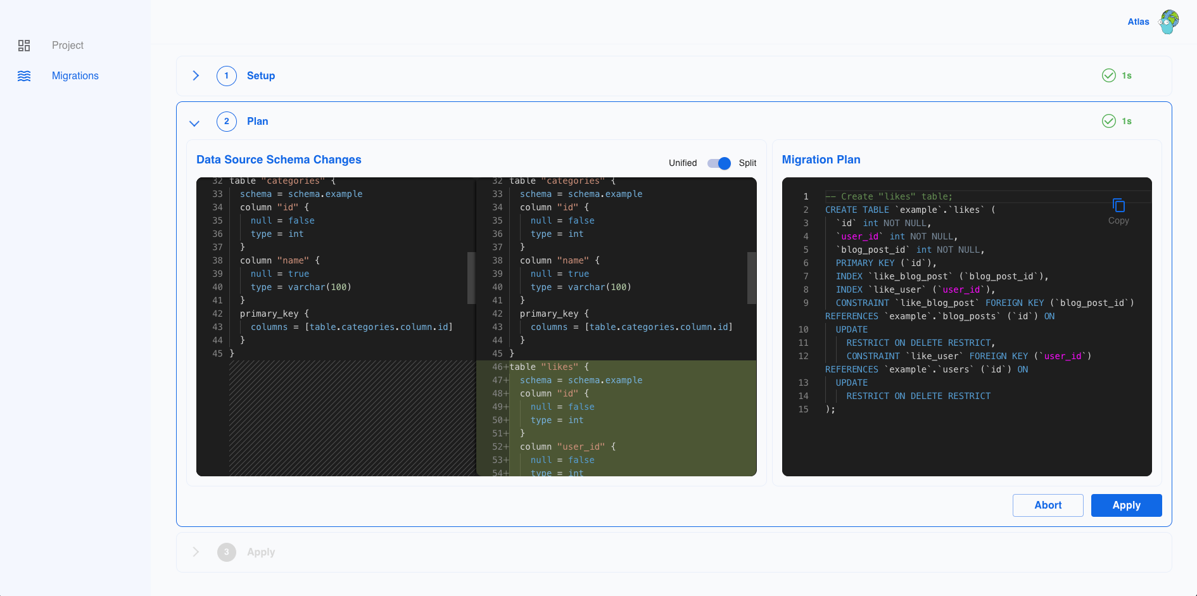
Task: Click the Abort button
Action: click(x=1048, y=505)
